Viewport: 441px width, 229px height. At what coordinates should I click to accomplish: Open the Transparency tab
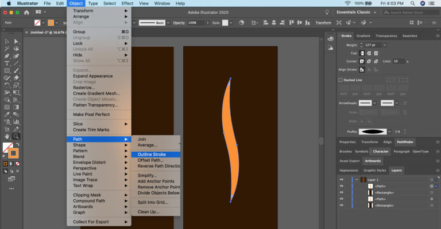click(386, 36)
